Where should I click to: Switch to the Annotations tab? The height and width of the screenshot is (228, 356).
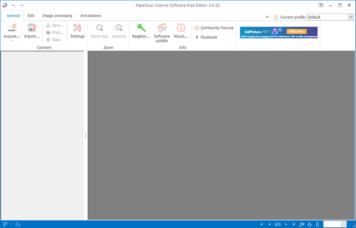[x=91, y=15]
